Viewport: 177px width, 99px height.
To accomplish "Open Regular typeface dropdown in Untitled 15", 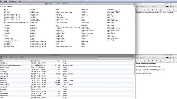I will point(155,7).
